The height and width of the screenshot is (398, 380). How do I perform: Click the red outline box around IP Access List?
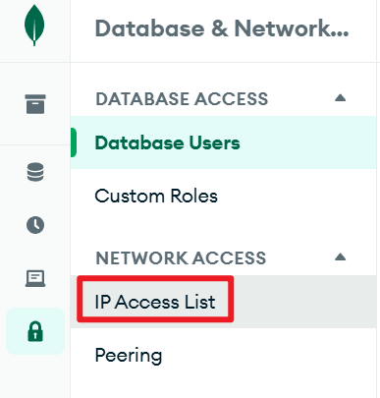coord(155,299)
